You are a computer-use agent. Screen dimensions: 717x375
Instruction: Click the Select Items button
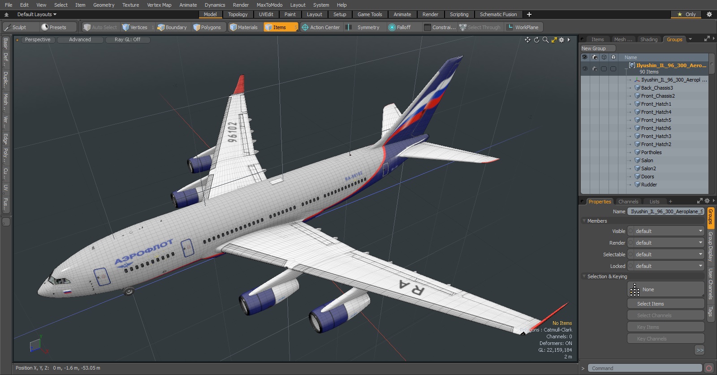[665, 304]
